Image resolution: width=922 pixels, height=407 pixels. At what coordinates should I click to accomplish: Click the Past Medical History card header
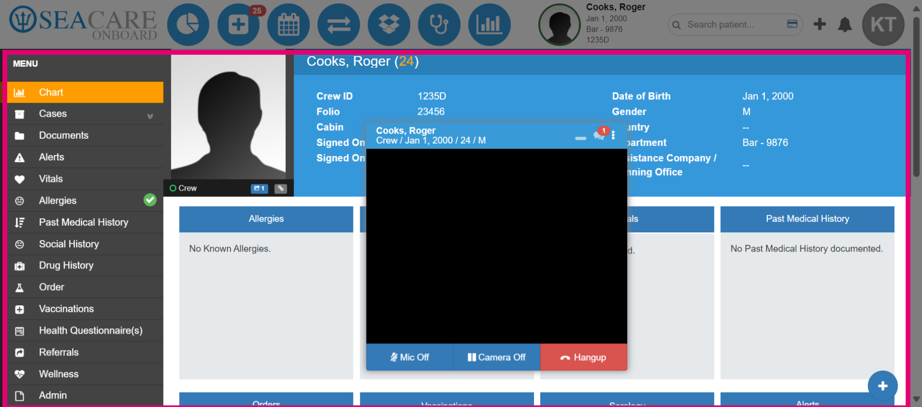(x=807, y=219)
